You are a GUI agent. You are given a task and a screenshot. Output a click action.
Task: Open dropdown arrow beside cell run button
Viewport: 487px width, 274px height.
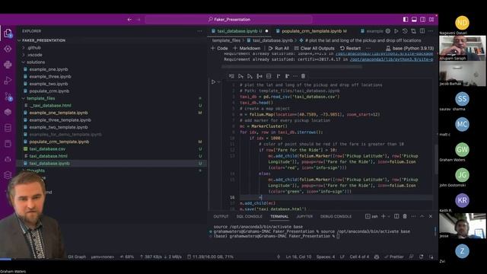tap(218, 82)
